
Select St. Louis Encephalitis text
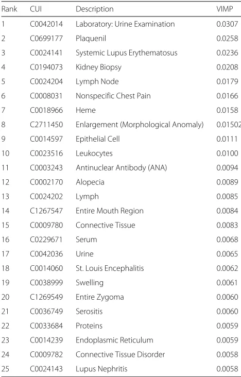coord(110,268)
